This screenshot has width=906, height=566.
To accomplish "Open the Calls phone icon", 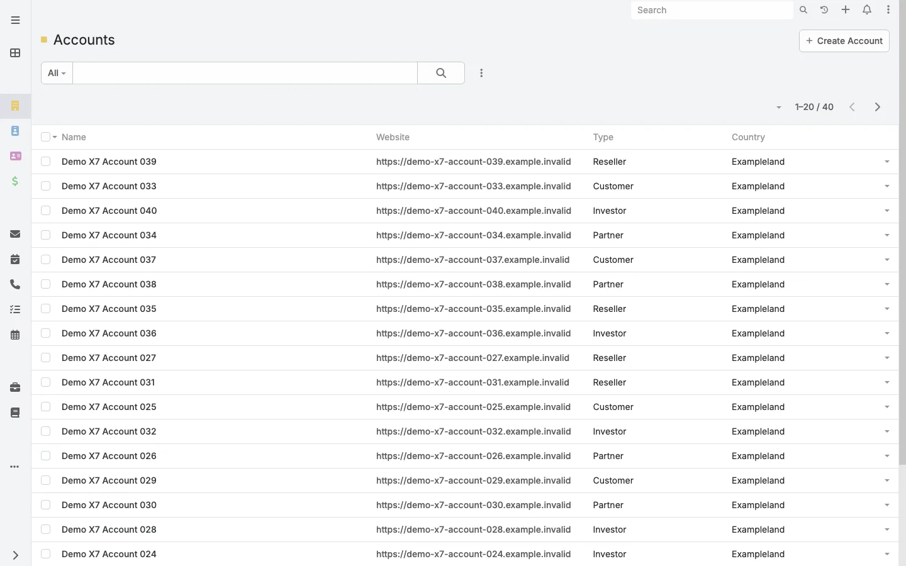I will click(x=15, y=284).
